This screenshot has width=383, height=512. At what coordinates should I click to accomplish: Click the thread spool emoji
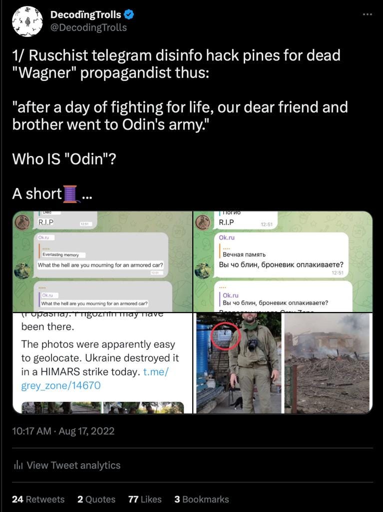(70, 194)
